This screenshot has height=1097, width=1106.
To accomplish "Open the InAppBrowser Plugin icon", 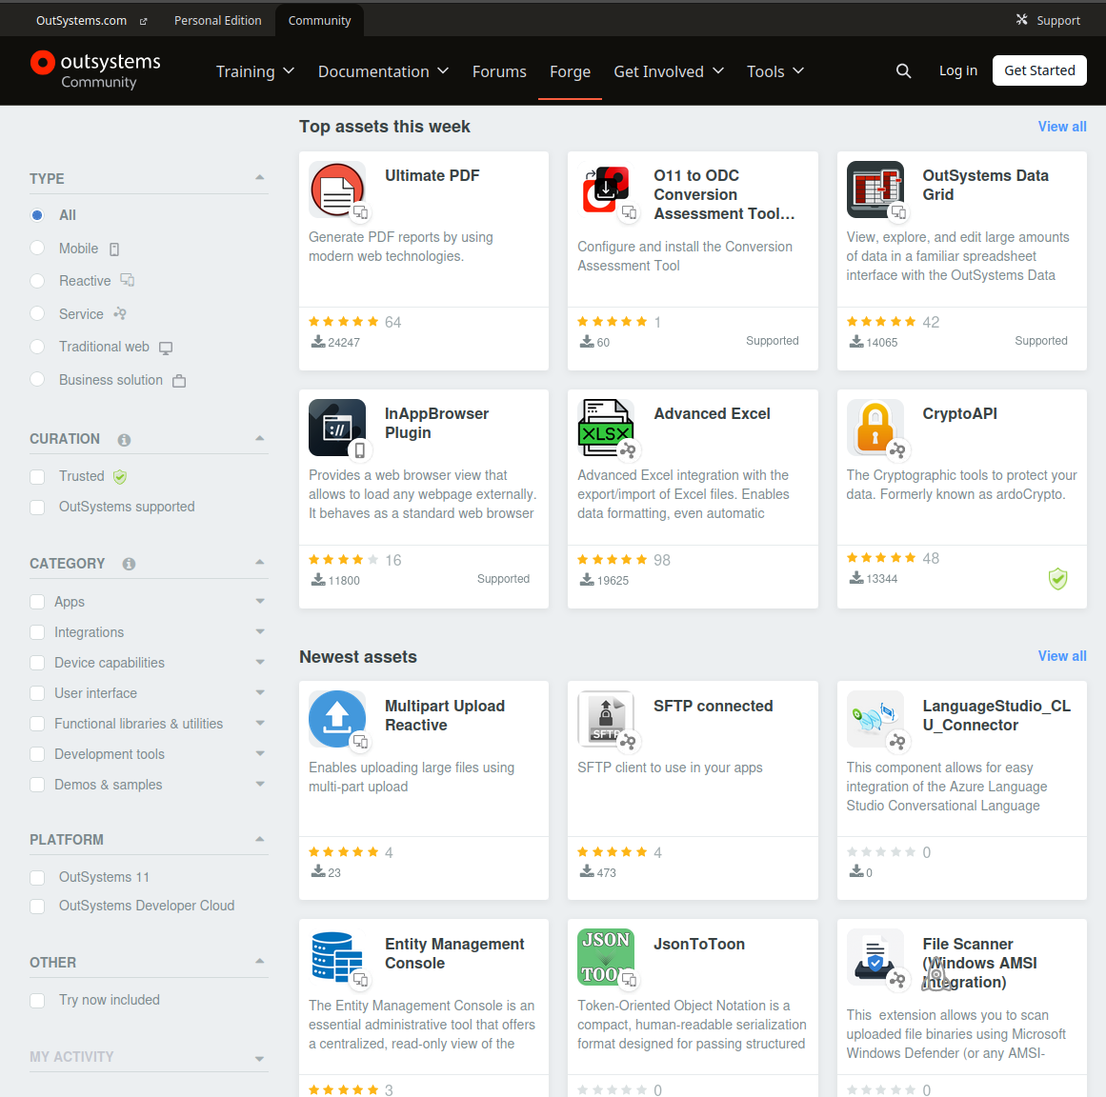I will point(337,428).
